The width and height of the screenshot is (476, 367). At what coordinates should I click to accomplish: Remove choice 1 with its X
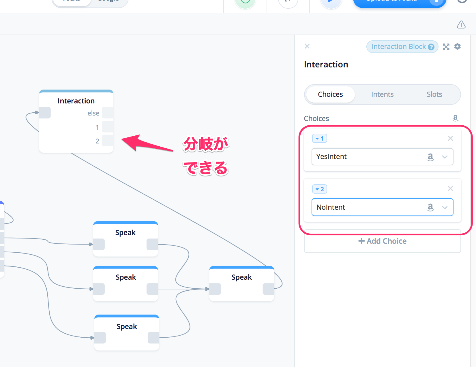coord(450,138)
